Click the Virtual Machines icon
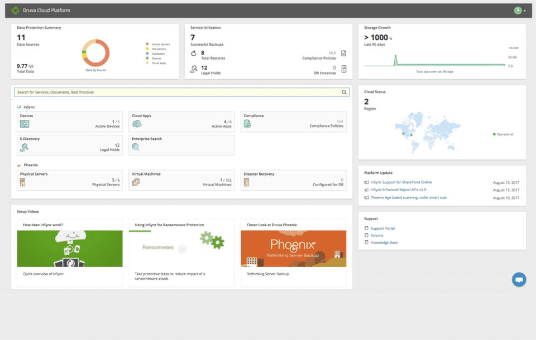The image size is (536, 340). 136,182
